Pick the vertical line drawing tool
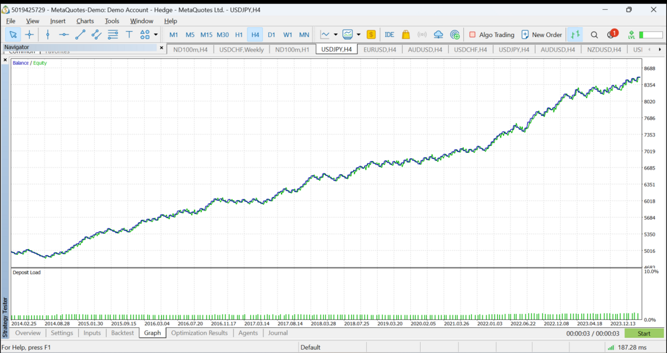Viewport: 667px width, 353px height. pyautogui.click(x=48, y=35)
